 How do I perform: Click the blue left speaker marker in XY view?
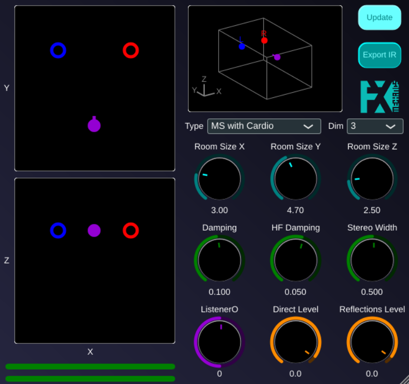point(58,50)
